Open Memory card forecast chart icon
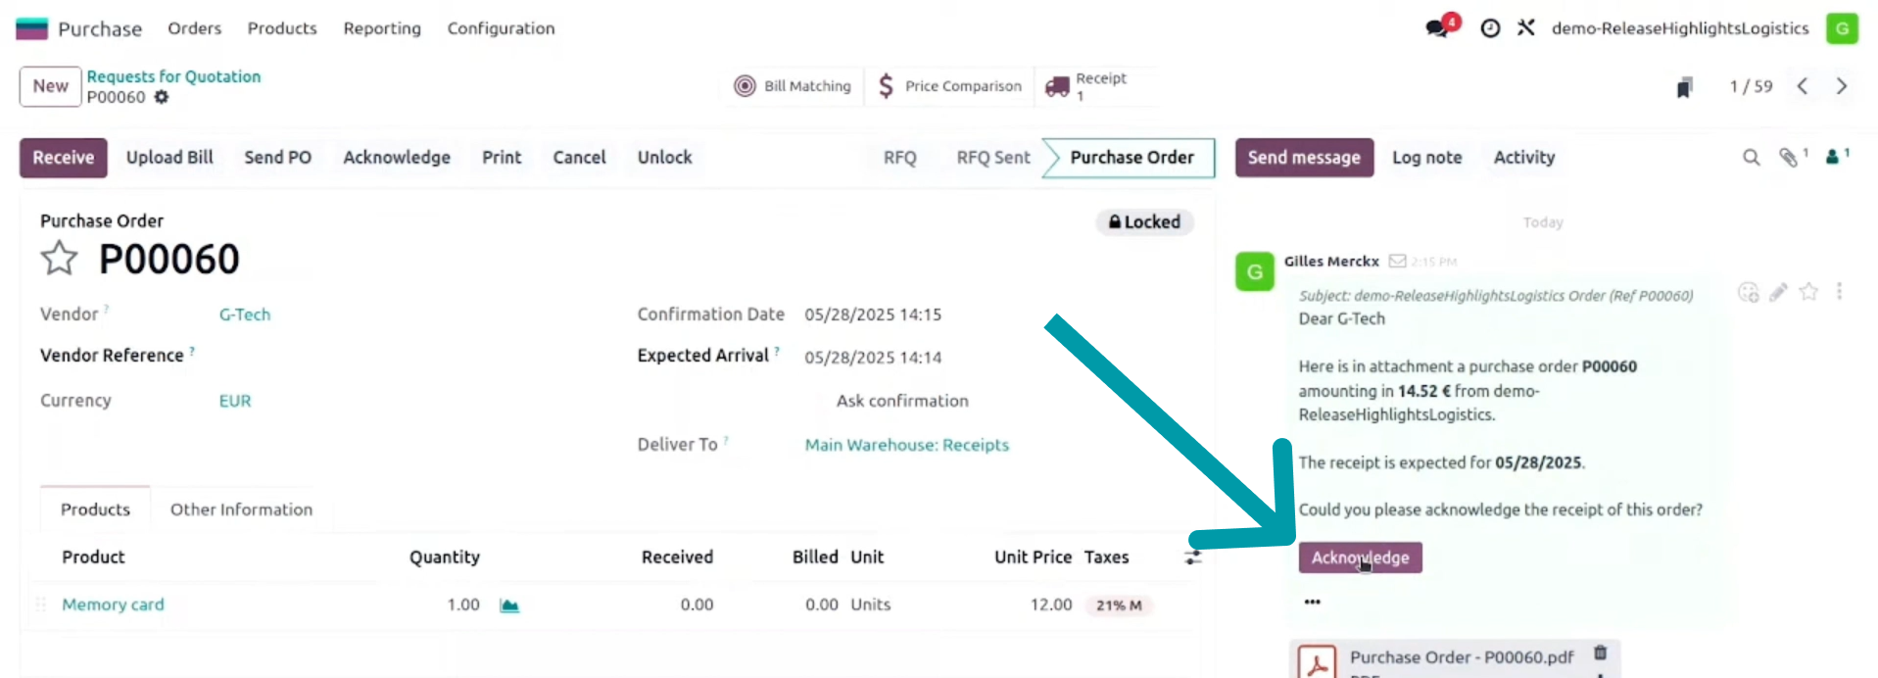1878x678 pixels. click(509, 605)
